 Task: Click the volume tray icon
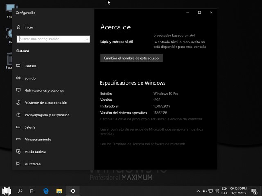[x=217, y=191]
